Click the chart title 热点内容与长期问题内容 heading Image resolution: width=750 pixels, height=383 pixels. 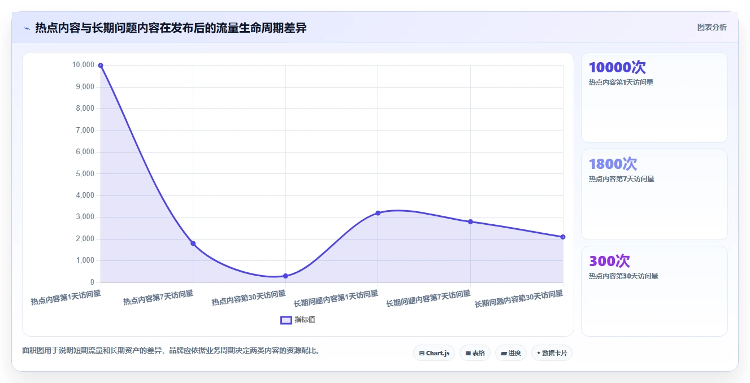[x=171, y=28]
